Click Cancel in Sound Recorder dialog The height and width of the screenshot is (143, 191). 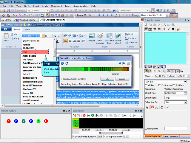[x=122, y=79]
